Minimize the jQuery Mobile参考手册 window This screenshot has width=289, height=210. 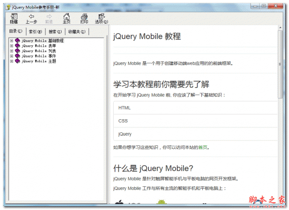click(x=255, y=6)
